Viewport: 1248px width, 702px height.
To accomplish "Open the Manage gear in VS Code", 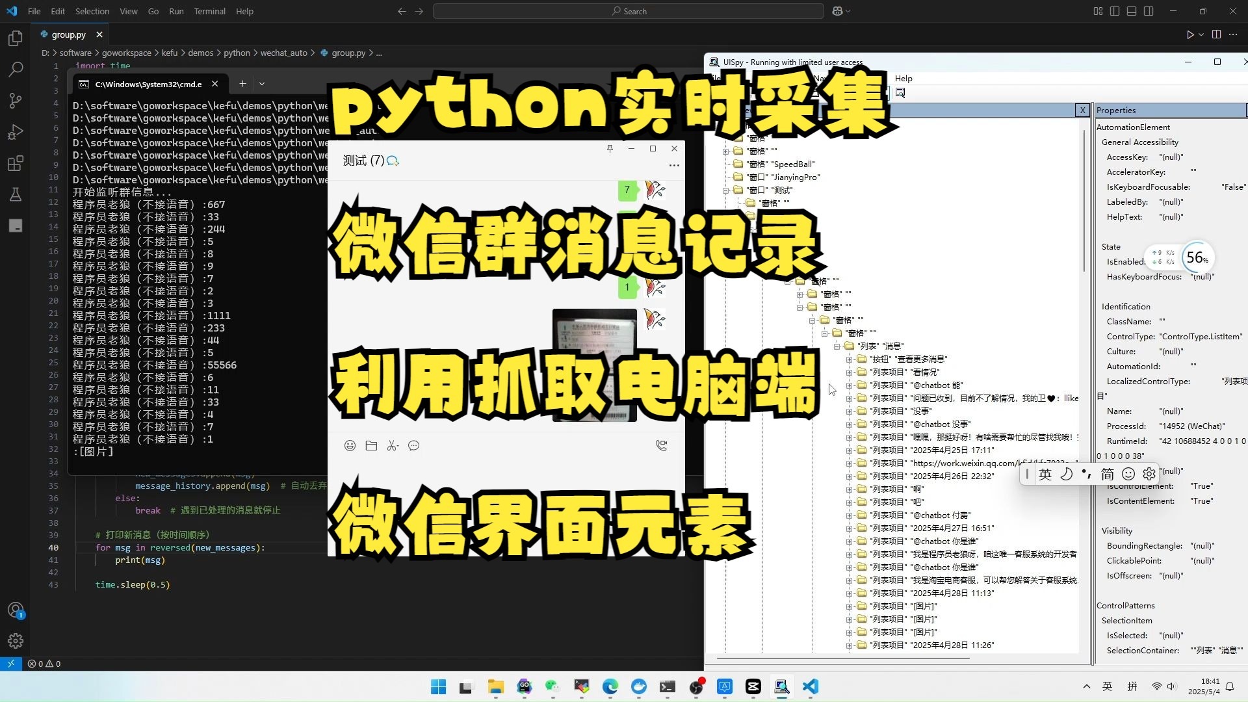I will tap(16, 641).
